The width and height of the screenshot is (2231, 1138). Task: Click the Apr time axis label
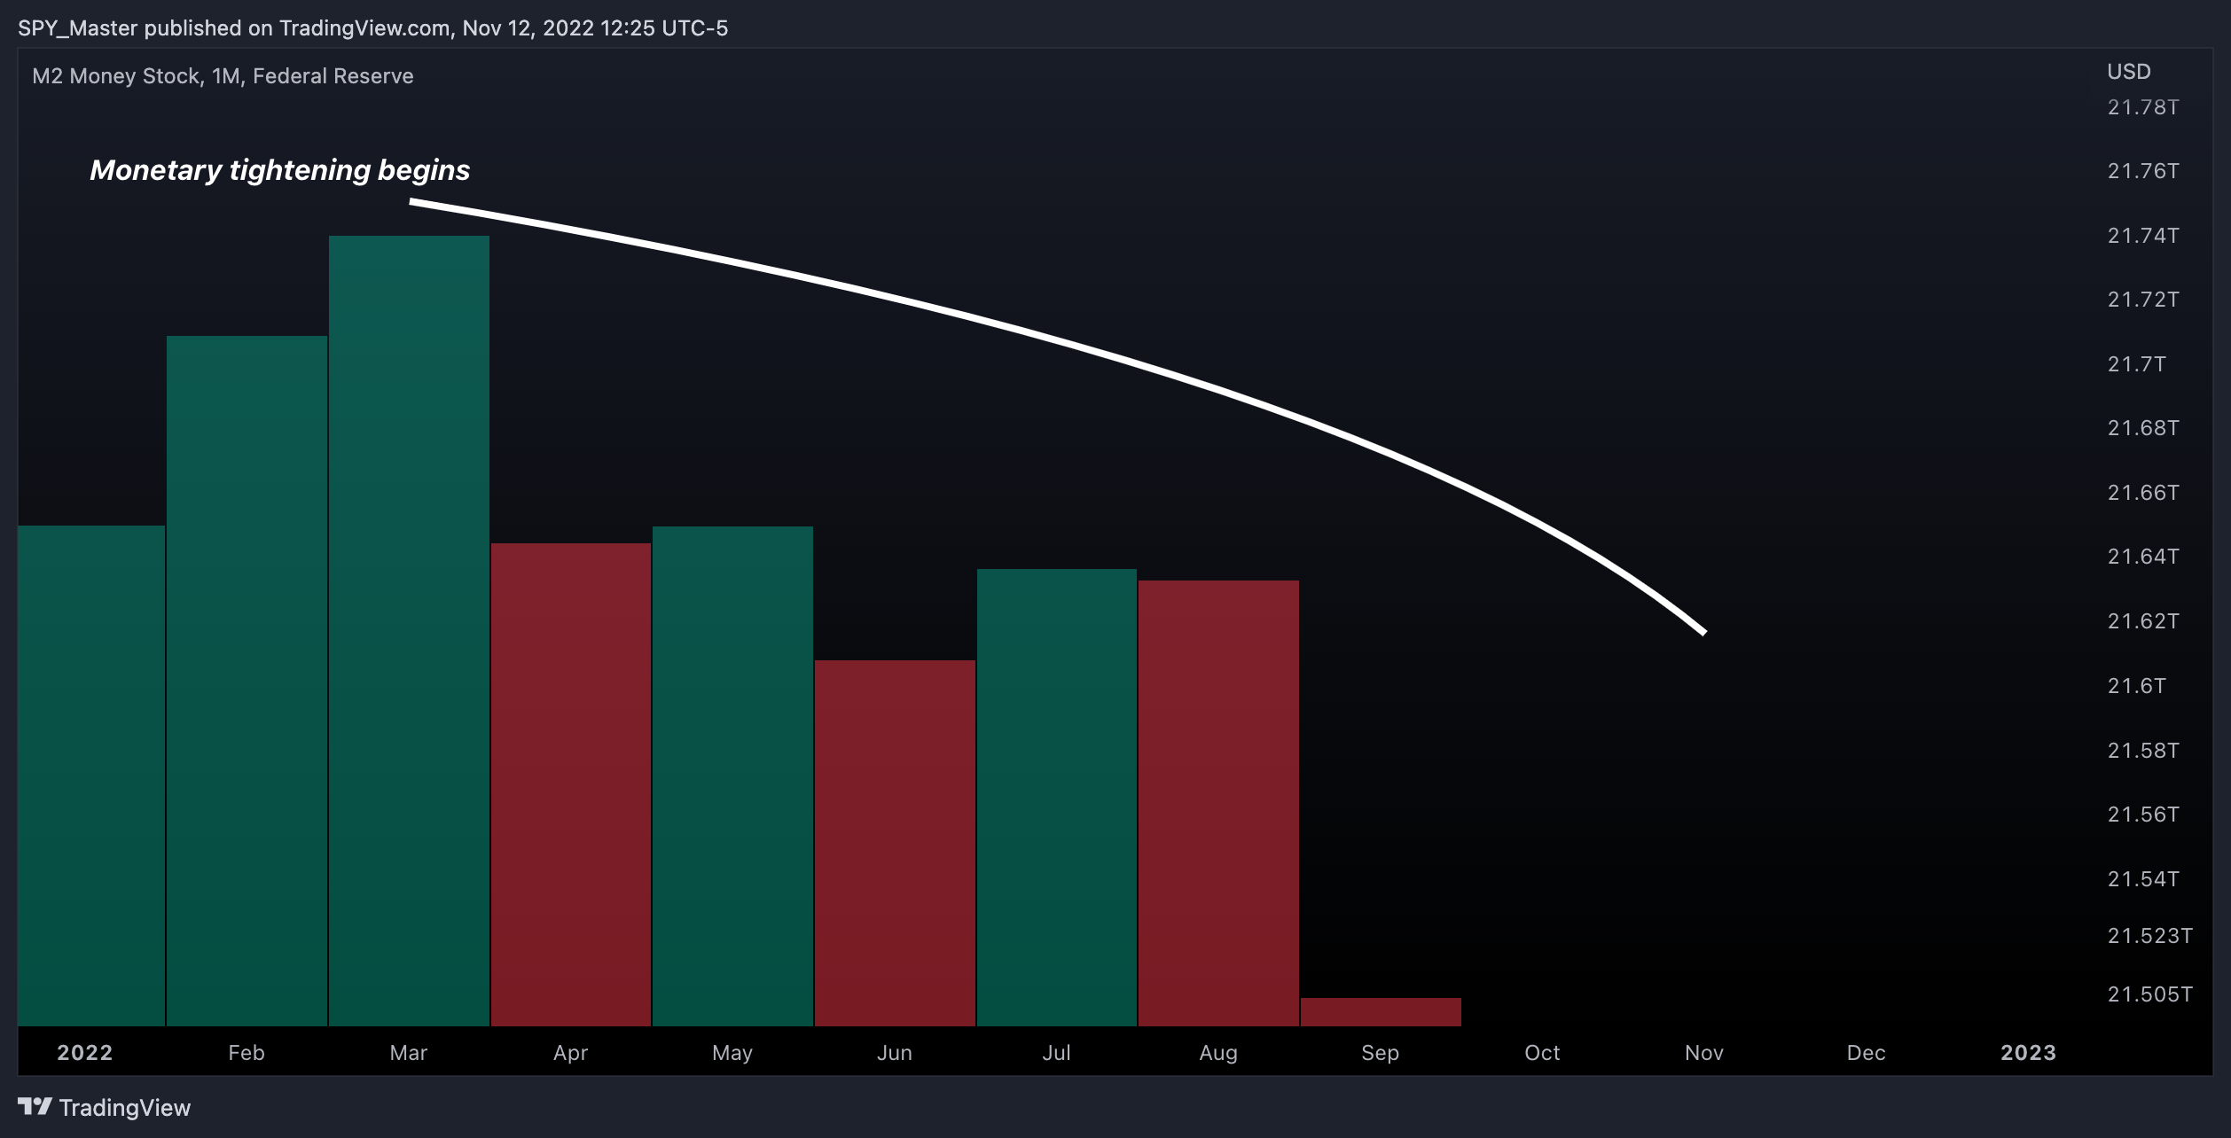571,1053
